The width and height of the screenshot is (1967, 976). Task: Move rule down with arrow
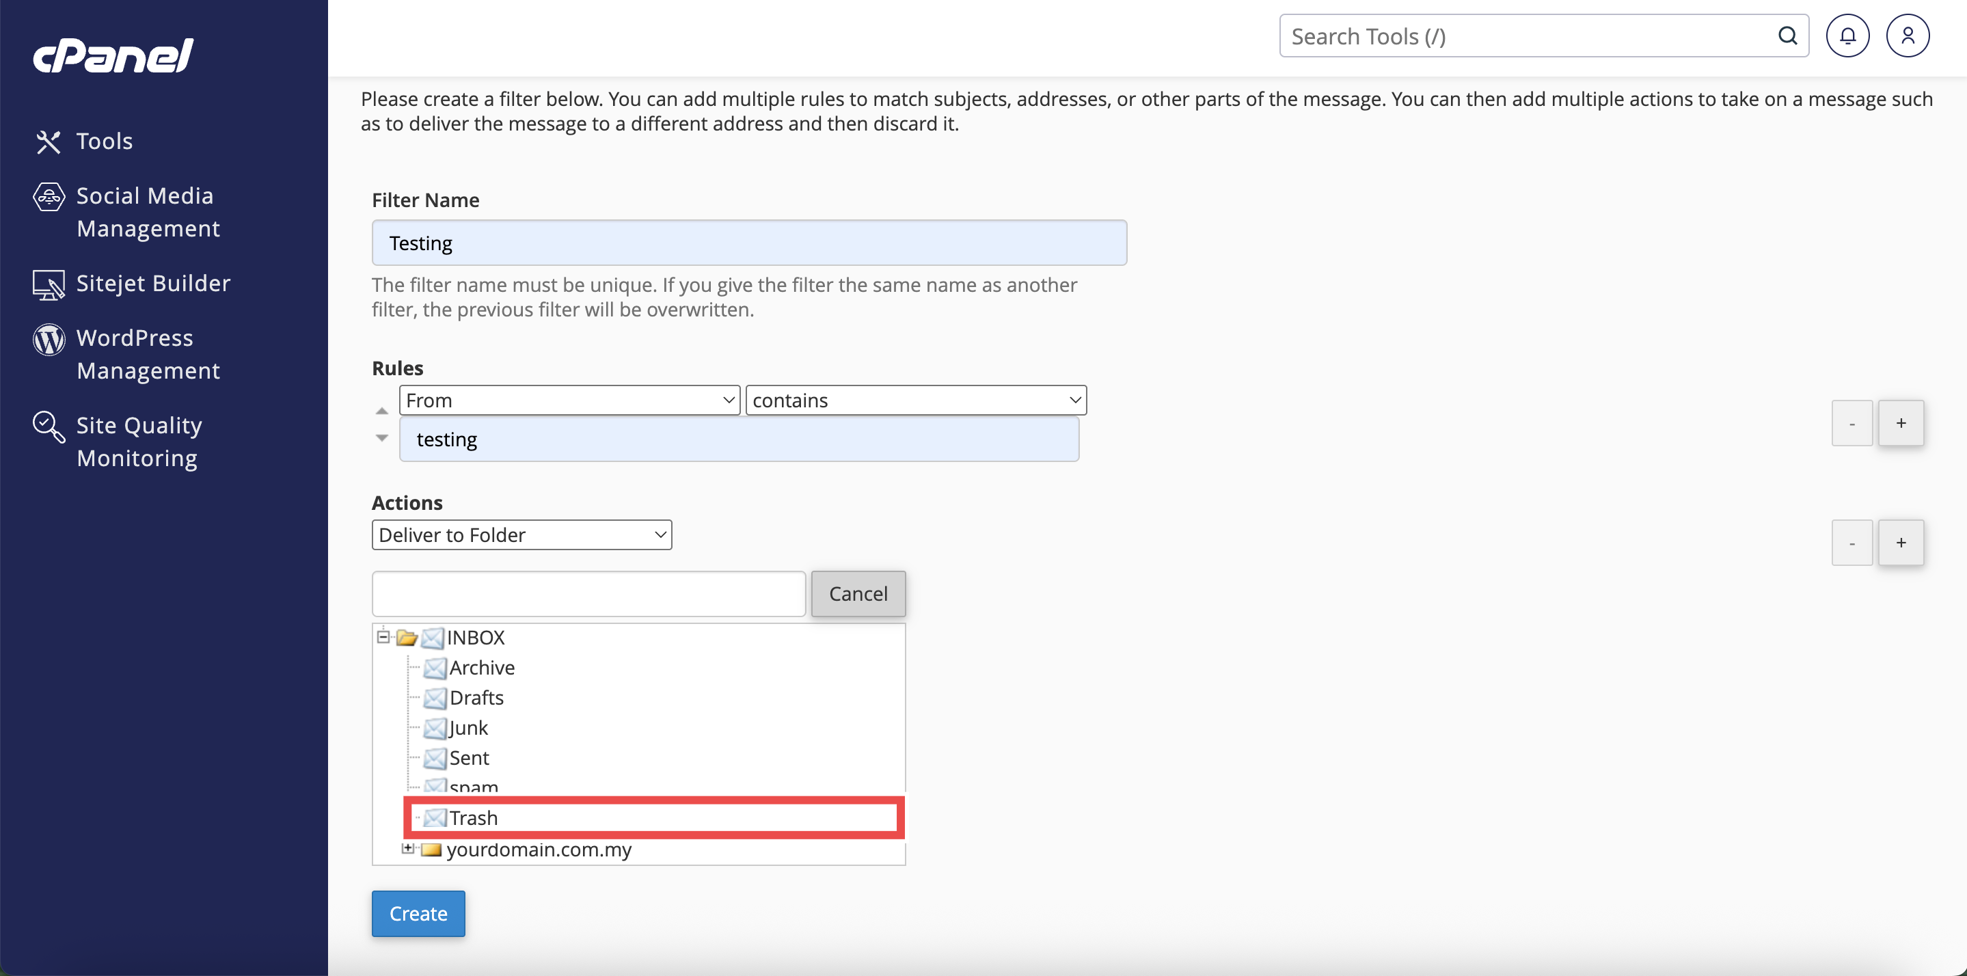(382, 437)
